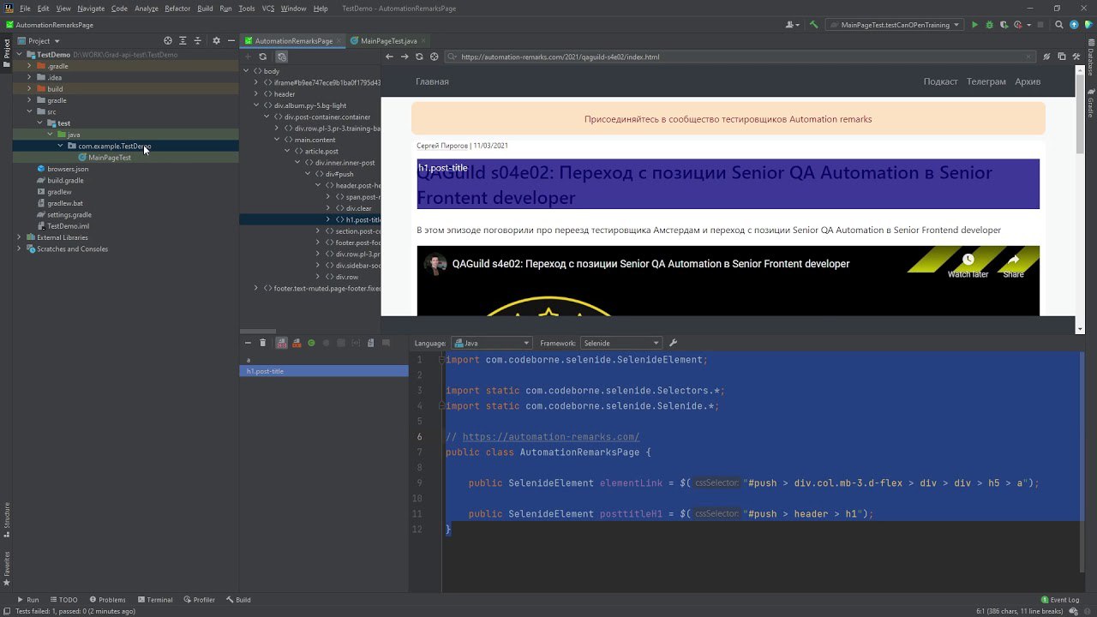The width and height of the screenshot is (1097, 617).
Task: Open Project view selector dropdown
Action: coord(44,40)
